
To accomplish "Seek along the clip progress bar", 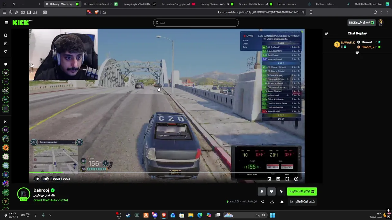I will pos(167,173).
